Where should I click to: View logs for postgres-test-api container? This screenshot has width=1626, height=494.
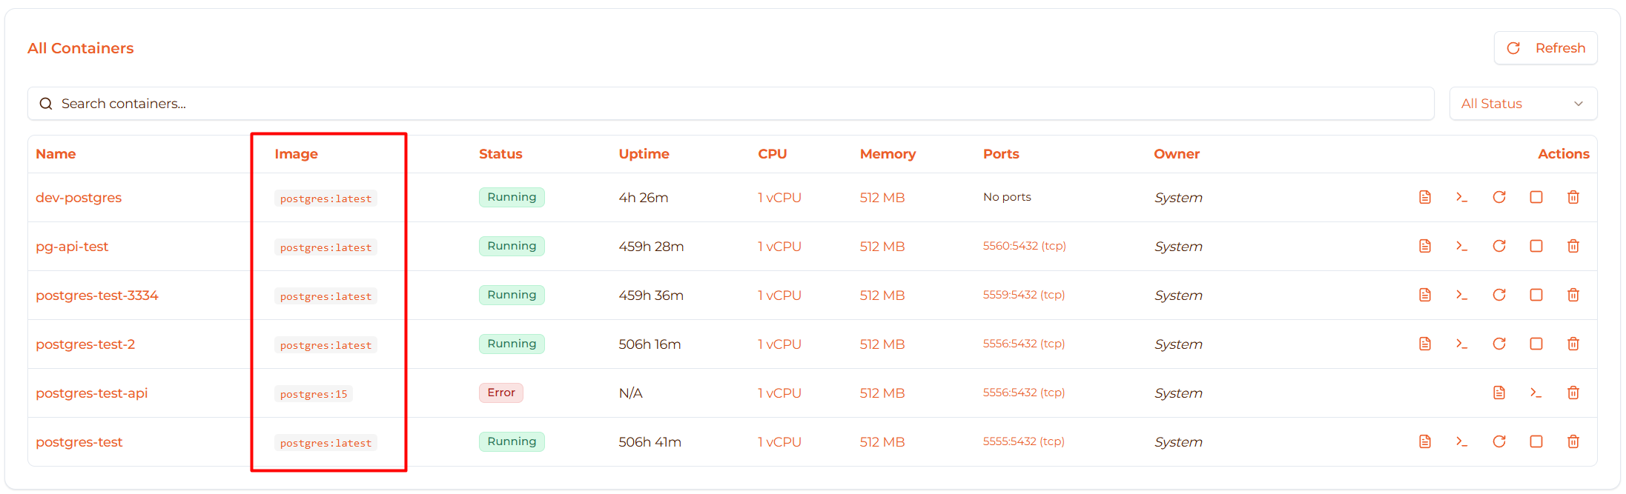(x=1498, y=393)
